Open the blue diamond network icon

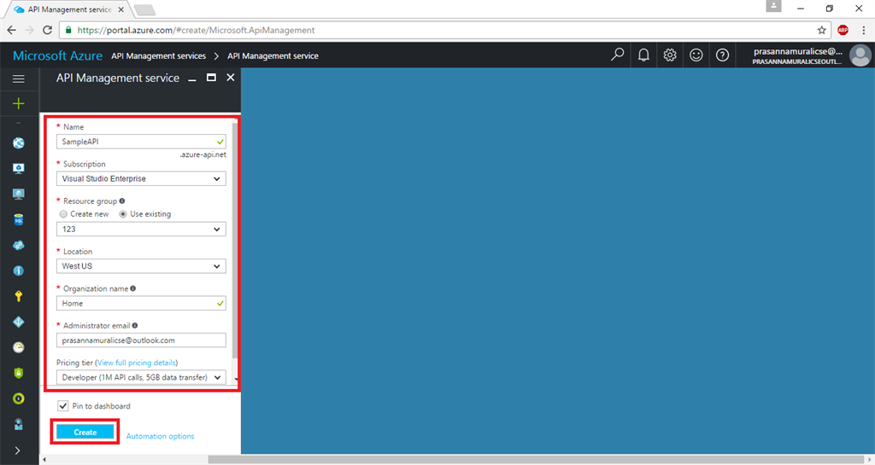[x=19, y=322]
